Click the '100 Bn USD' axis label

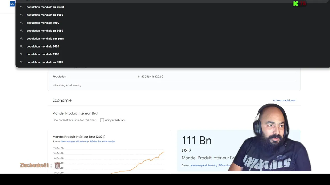58,153
